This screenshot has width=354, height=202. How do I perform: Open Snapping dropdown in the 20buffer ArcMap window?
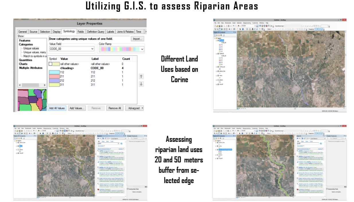coord(312,29)
